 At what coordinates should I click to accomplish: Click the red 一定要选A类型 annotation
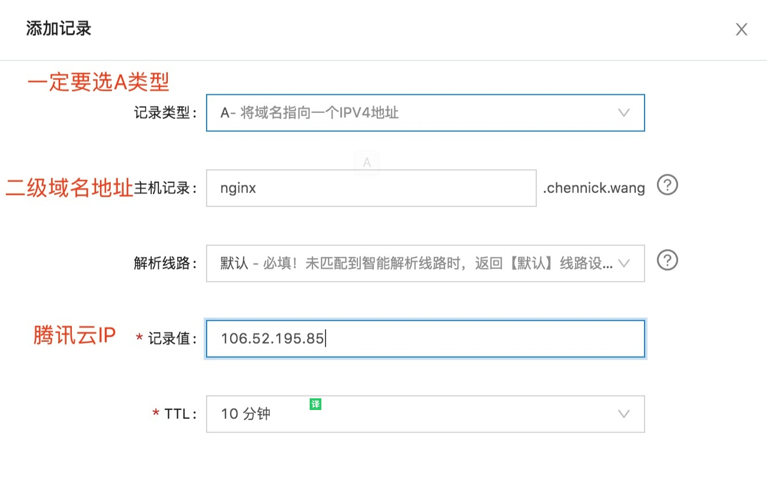[98, 82]
